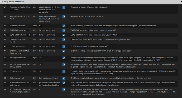Click description 'SURGE alarm report (Dimmer output overvoltage)'
Viewport: 182px width, 98px height.
tap(89, 46)
